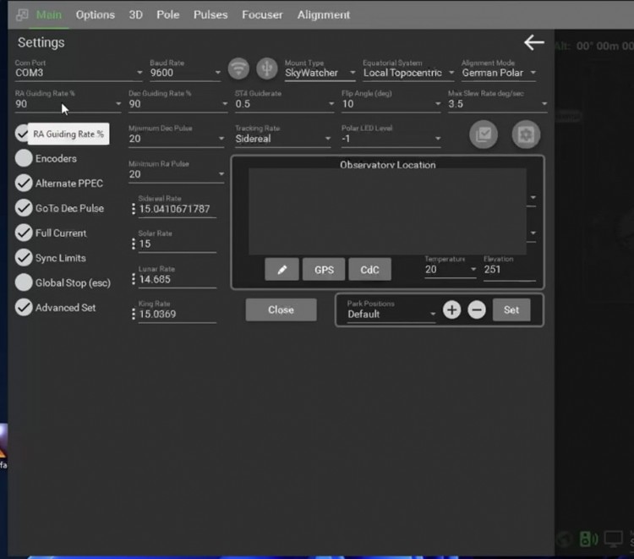
Task: Toggle the Alternate PPEC checkbox
Action: [x=24, y=184]
